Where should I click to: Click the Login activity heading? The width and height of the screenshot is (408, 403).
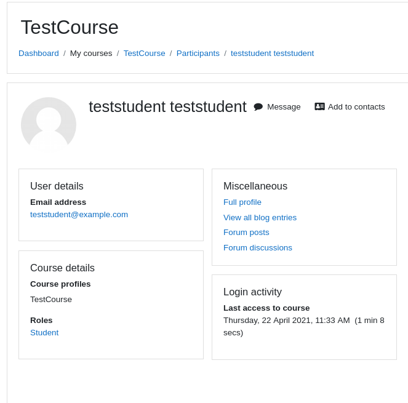coord(252,292)
